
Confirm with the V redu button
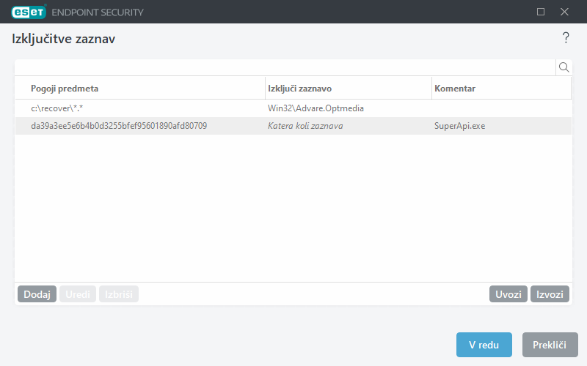click(x=484, y=345)
